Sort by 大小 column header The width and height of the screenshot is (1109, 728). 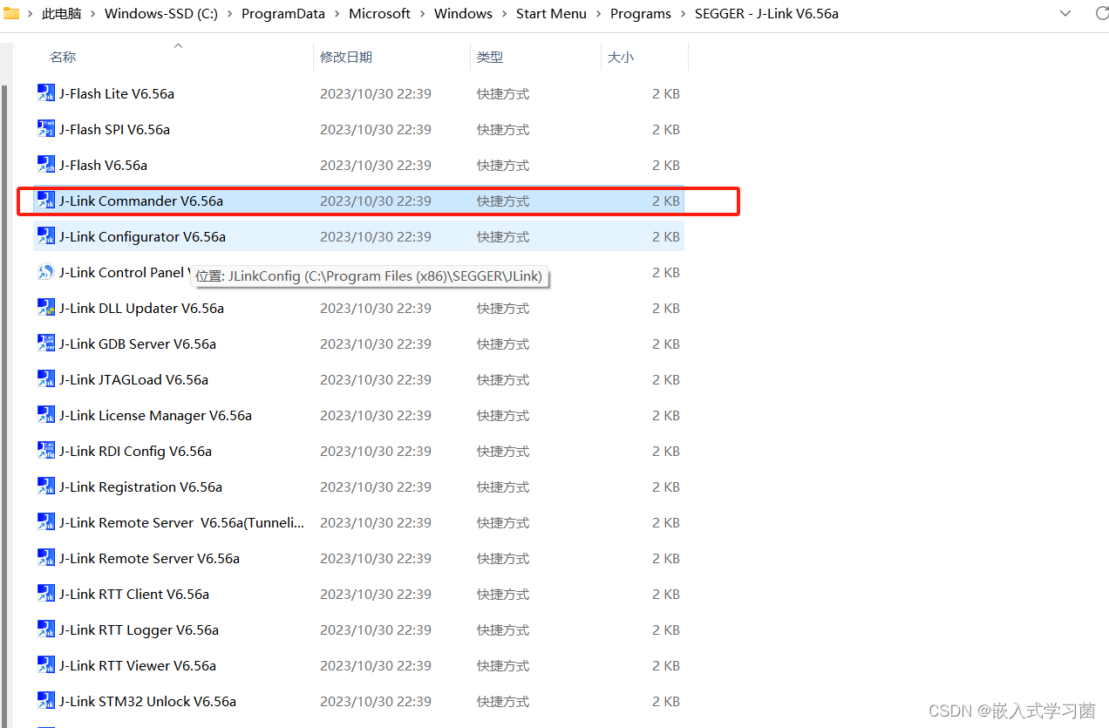point(621,57)
